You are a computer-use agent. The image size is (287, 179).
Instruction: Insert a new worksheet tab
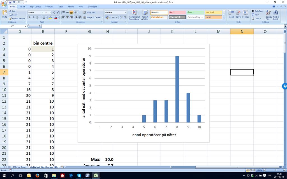[63, 167]
